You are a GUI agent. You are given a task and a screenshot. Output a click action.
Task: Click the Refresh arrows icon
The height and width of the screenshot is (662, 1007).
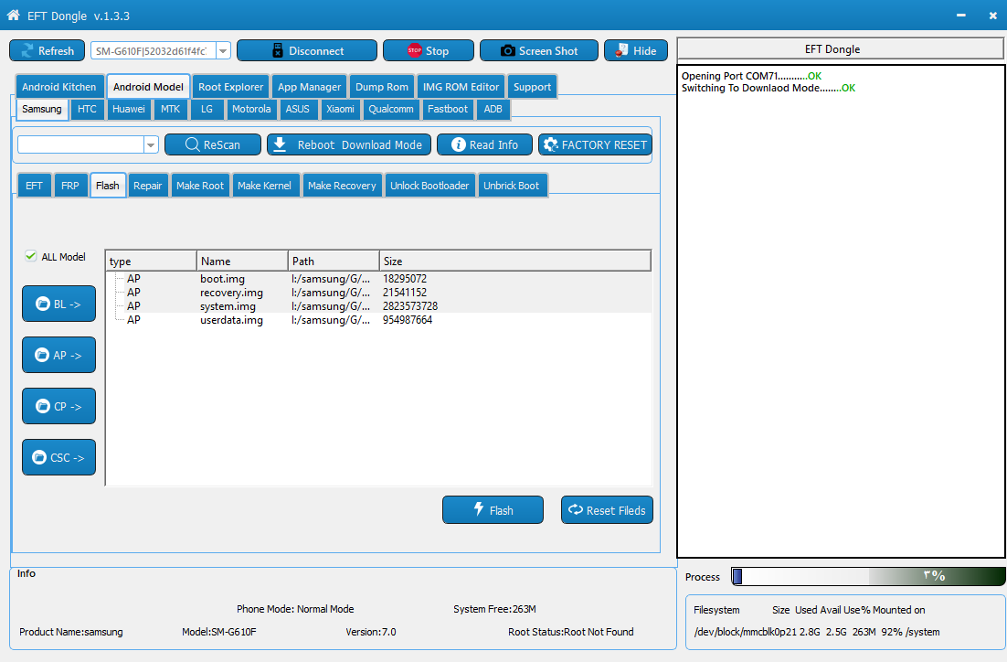(x=27, y=51)
